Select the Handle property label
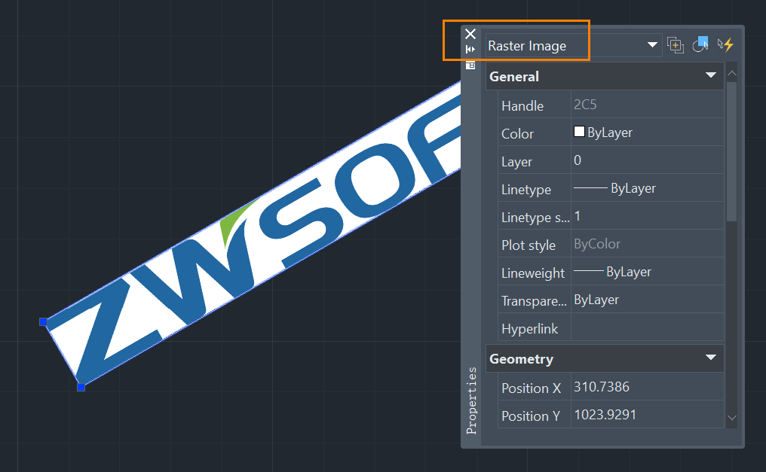The height and width of the screenshot is (472, 766). click(522, 106)
